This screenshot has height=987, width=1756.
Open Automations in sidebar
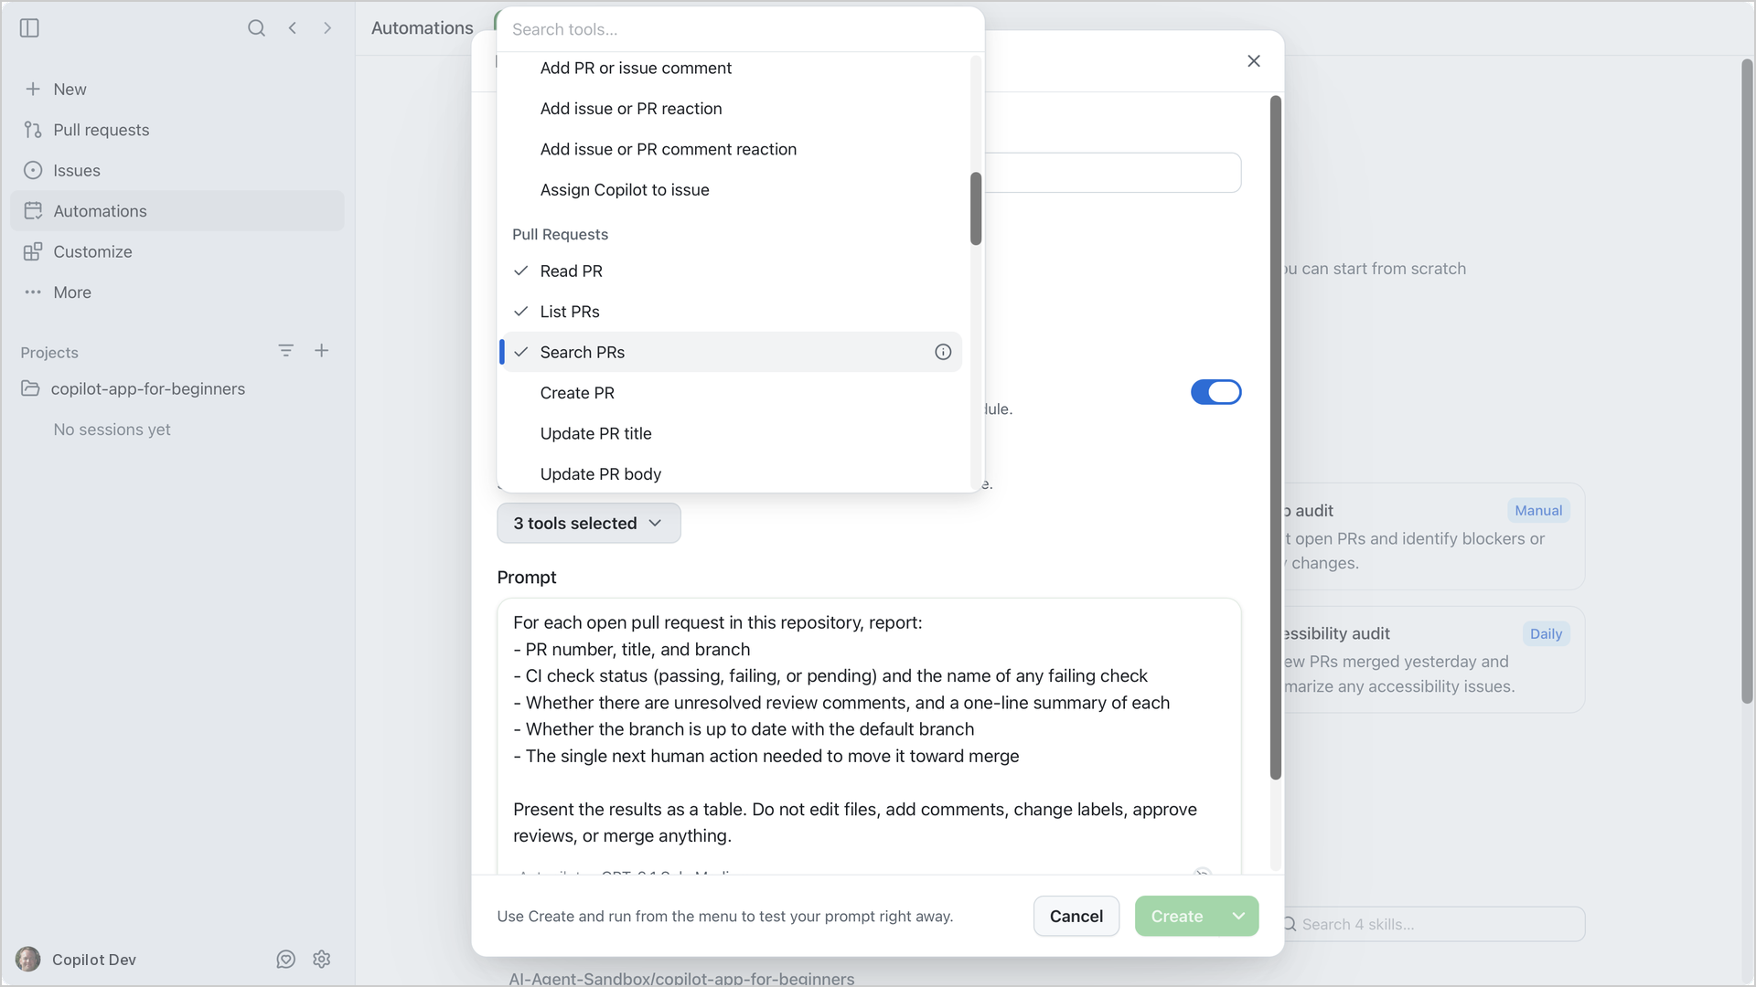[x=177, y=211]
